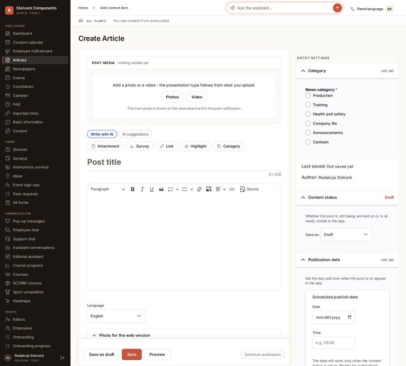Viewport: 406px width, 366px height.
Task: Click the EN panel language badge
Action: [x=390, y=9]
